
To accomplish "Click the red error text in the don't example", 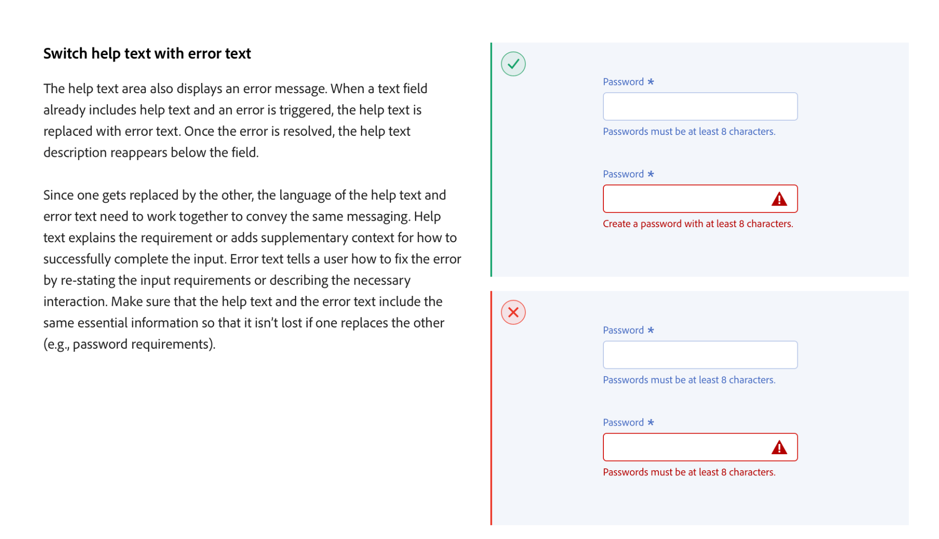I will click(x=689, y=472).
